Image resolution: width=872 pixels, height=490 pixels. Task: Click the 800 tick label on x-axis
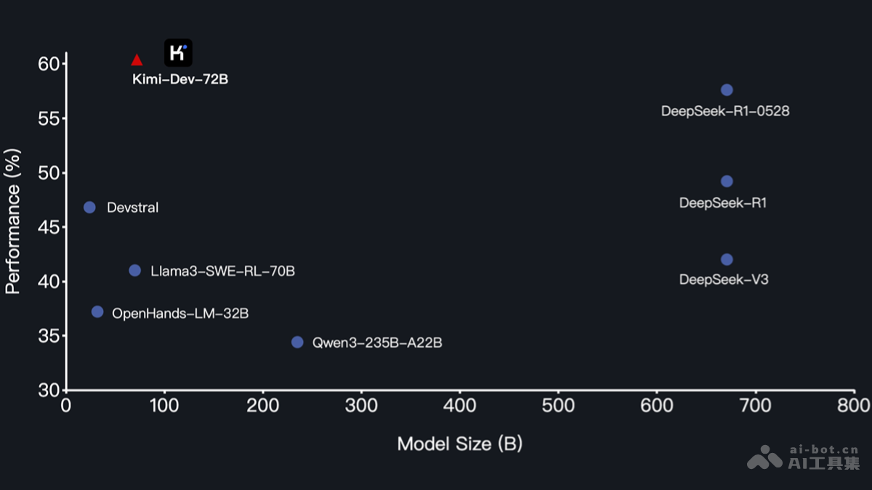coord(855,406)
